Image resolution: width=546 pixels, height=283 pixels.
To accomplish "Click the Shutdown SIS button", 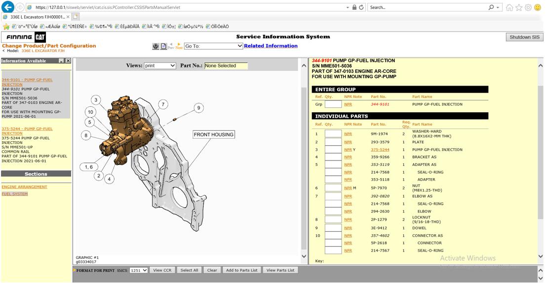I will point(524,37).
